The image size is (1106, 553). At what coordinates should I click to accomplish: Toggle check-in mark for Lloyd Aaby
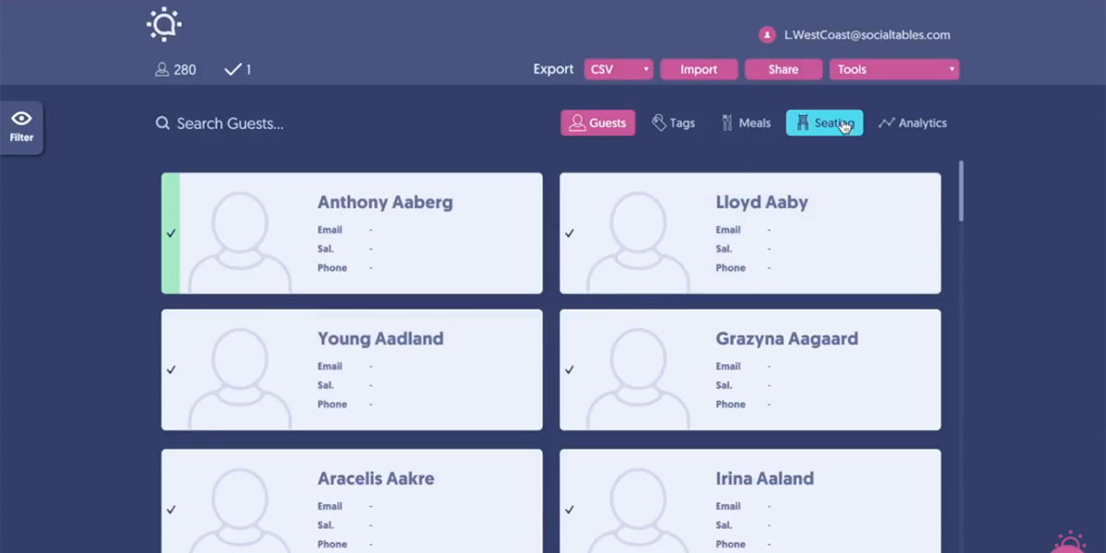pyautogui.click(x=570, y=233)
